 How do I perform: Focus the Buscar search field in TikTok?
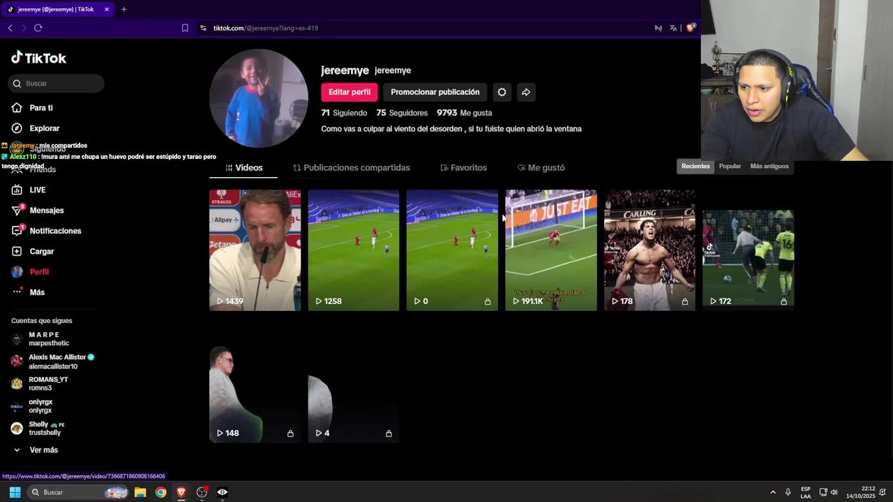click(57, 83)
